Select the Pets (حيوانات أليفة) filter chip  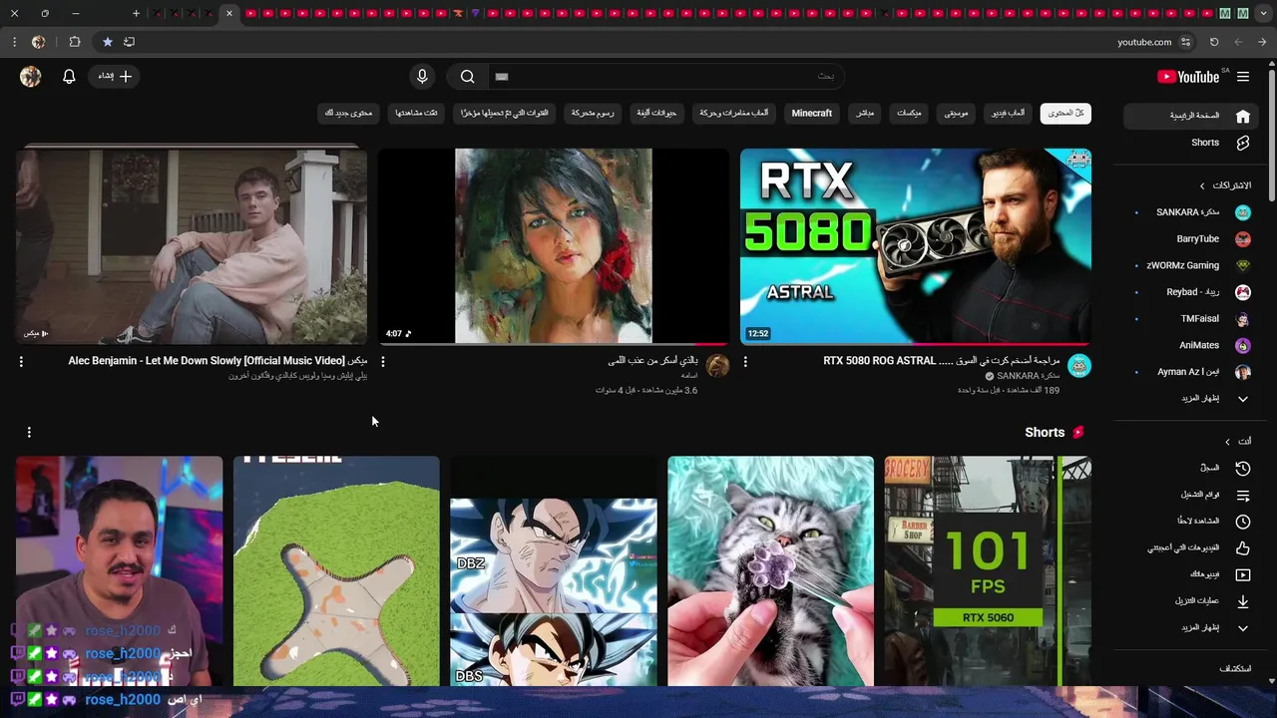point(657,114)
